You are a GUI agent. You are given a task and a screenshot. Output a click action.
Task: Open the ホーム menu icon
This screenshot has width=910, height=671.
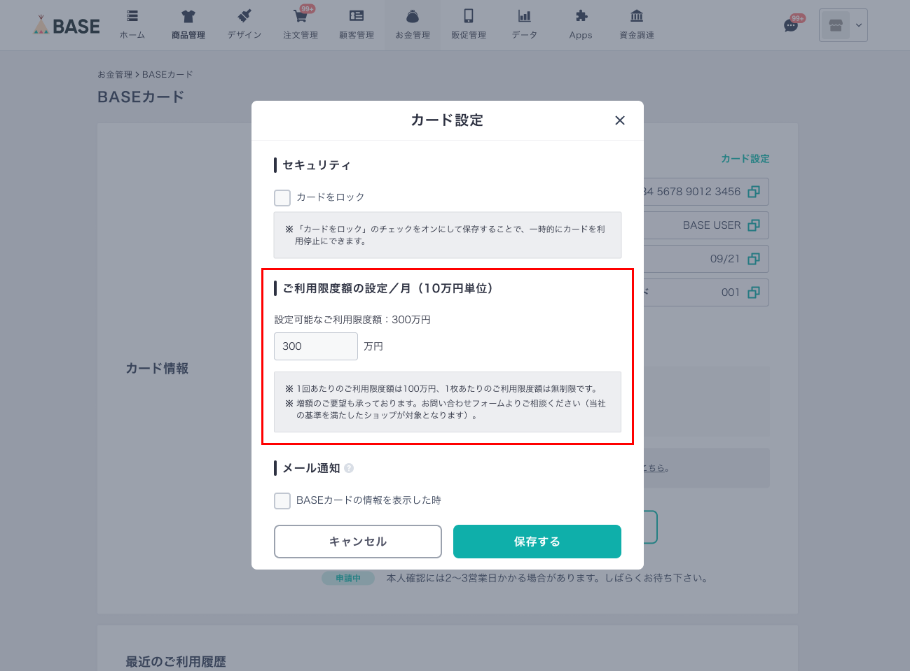[132, 16]
